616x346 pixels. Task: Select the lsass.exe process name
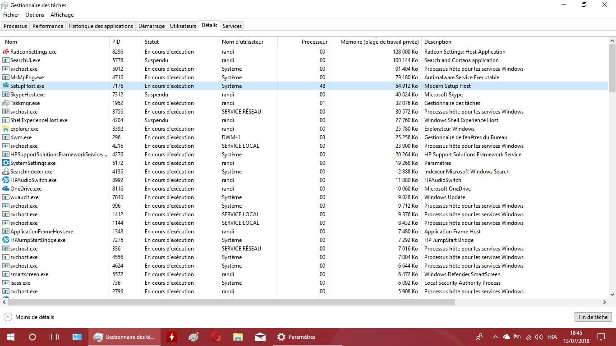pos(20,283)
